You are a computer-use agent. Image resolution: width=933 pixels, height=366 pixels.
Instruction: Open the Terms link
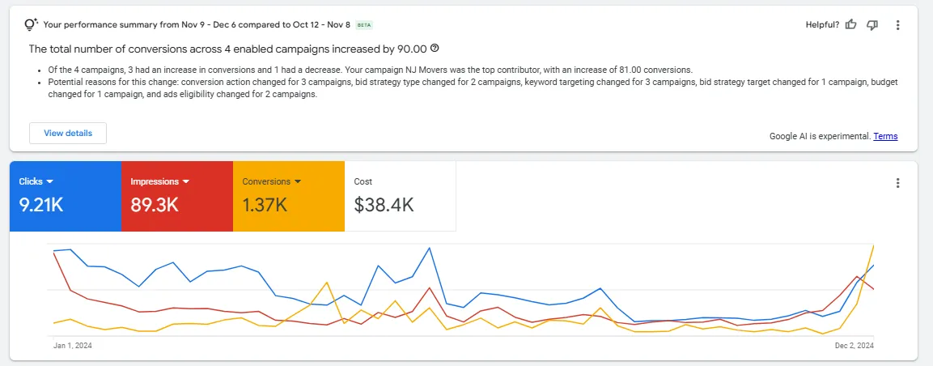[x=885, y=136]
